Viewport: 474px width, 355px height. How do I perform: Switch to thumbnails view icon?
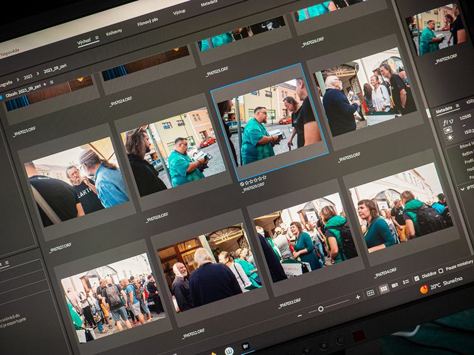(384, 289)
